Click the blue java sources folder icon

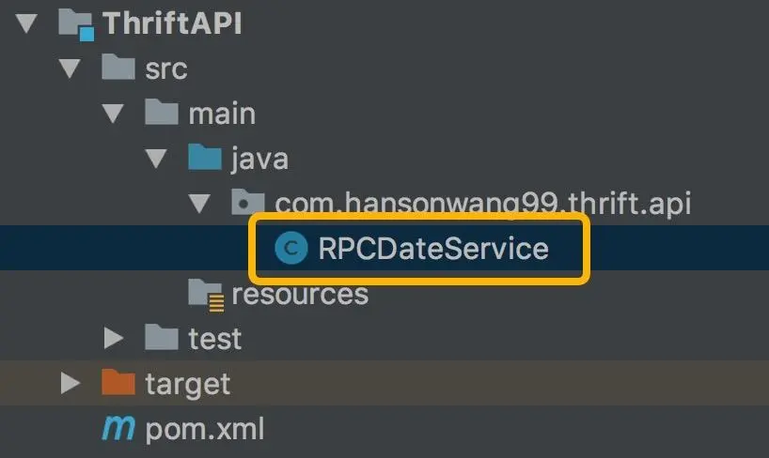(205, 157)
